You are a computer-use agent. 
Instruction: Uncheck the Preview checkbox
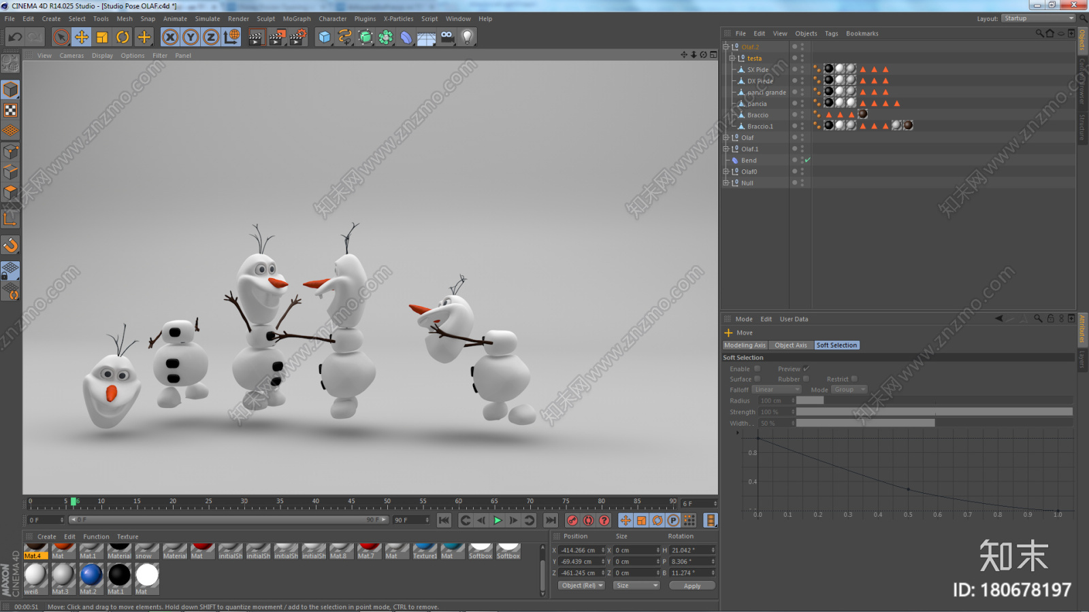[x=806, y=369]
